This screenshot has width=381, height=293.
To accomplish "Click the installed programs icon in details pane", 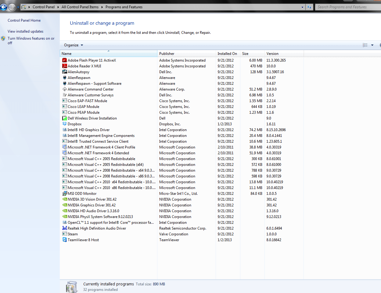I will pos(72,287).
